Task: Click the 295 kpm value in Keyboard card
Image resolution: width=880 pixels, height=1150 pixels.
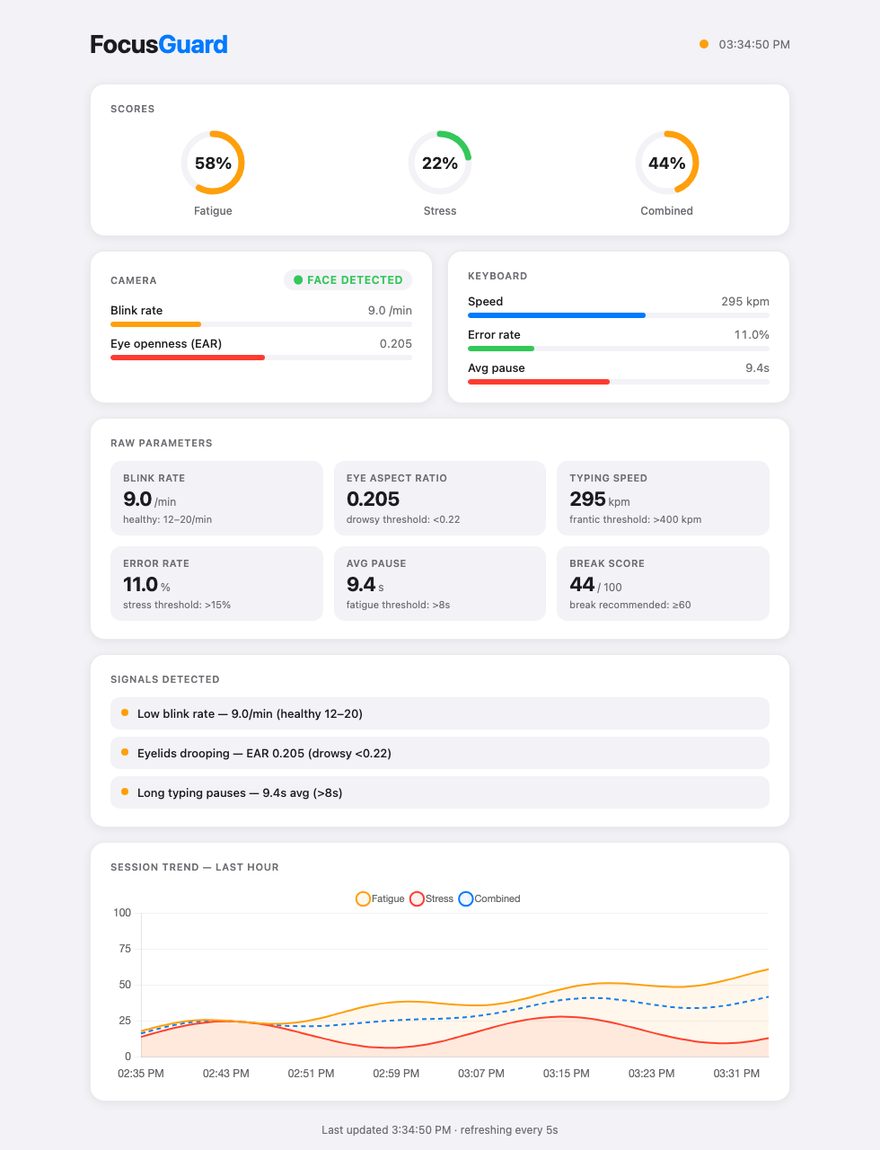Action: pyautogui.click(x=745, y=301)
